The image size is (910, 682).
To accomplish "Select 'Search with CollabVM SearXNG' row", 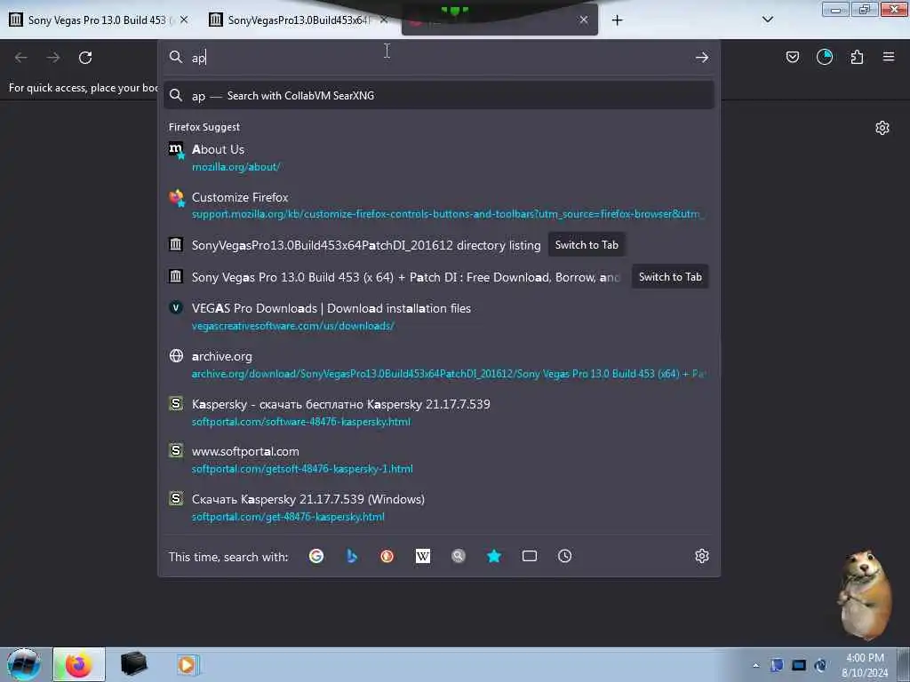I will point(439,95).
